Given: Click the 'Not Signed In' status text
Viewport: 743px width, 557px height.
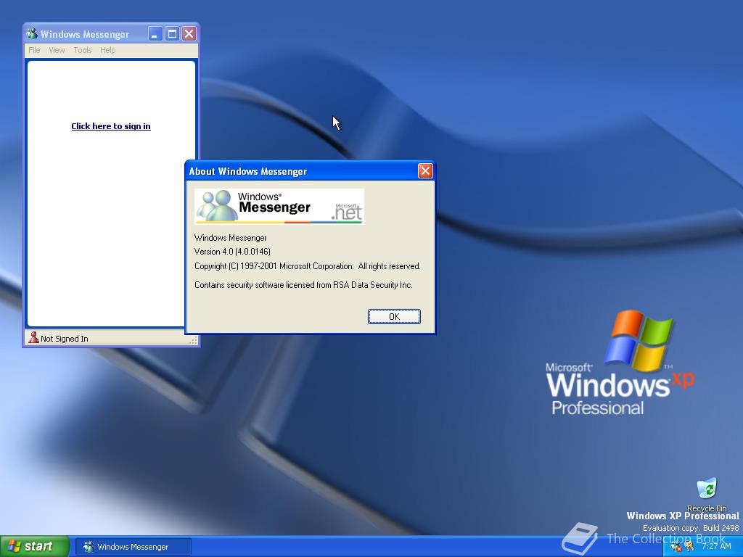Looking at the screenshot, I should (x=65, y=339).
